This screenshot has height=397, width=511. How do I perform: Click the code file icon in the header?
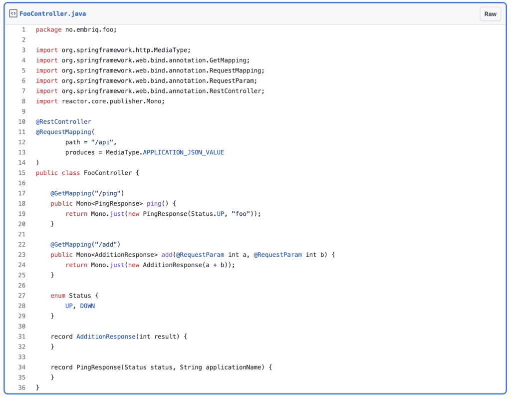12,13
